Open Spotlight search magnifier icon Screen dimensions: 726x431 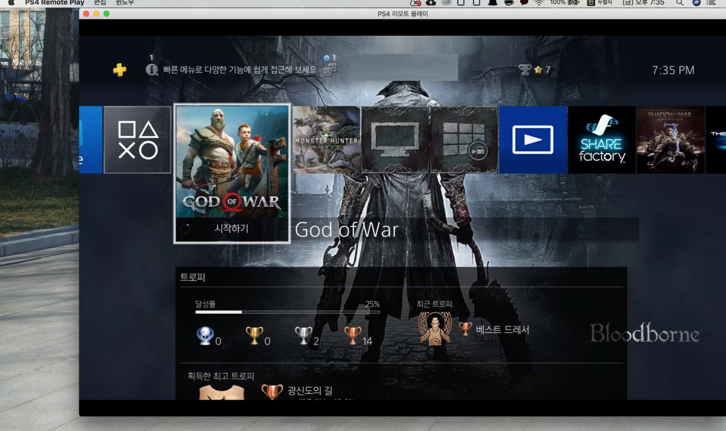point(680,3)
